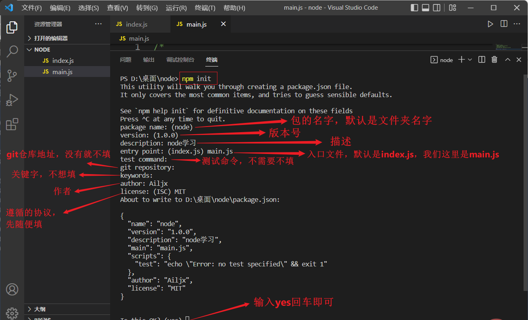Open the 编辑(E) menu

coord(60,8)
